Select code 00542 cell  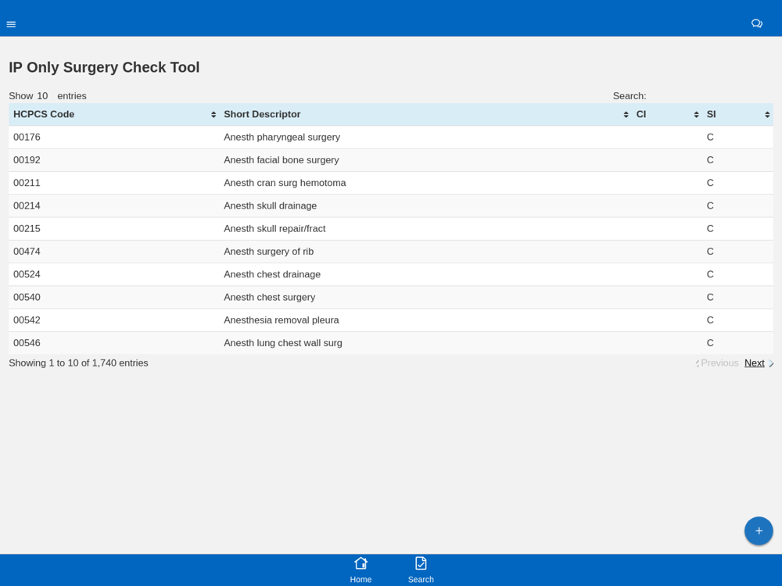click(113, 320)
